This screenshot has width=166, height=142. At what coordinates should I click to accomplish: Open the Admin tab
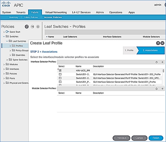click(x=100, y=12)
